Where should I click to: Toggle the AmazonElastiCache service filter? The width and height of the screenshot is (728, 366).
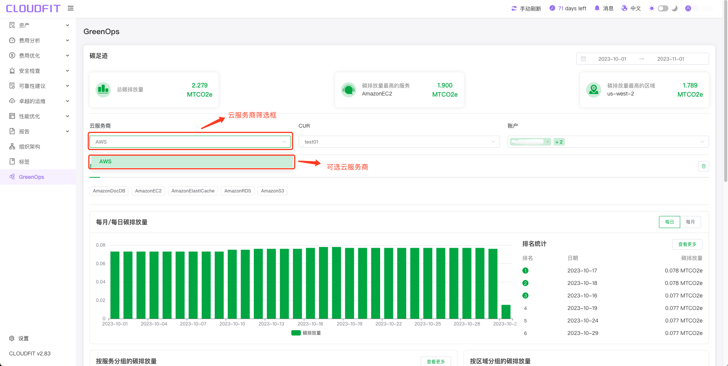(193, 191)
